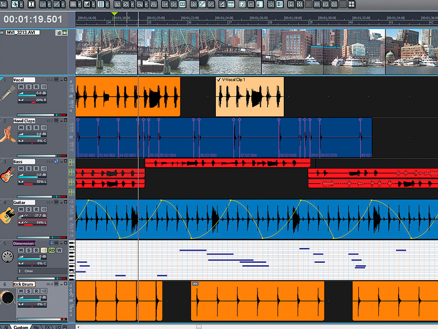
Task: Click the Vocal track microphone icon
Action: (8, 93)
